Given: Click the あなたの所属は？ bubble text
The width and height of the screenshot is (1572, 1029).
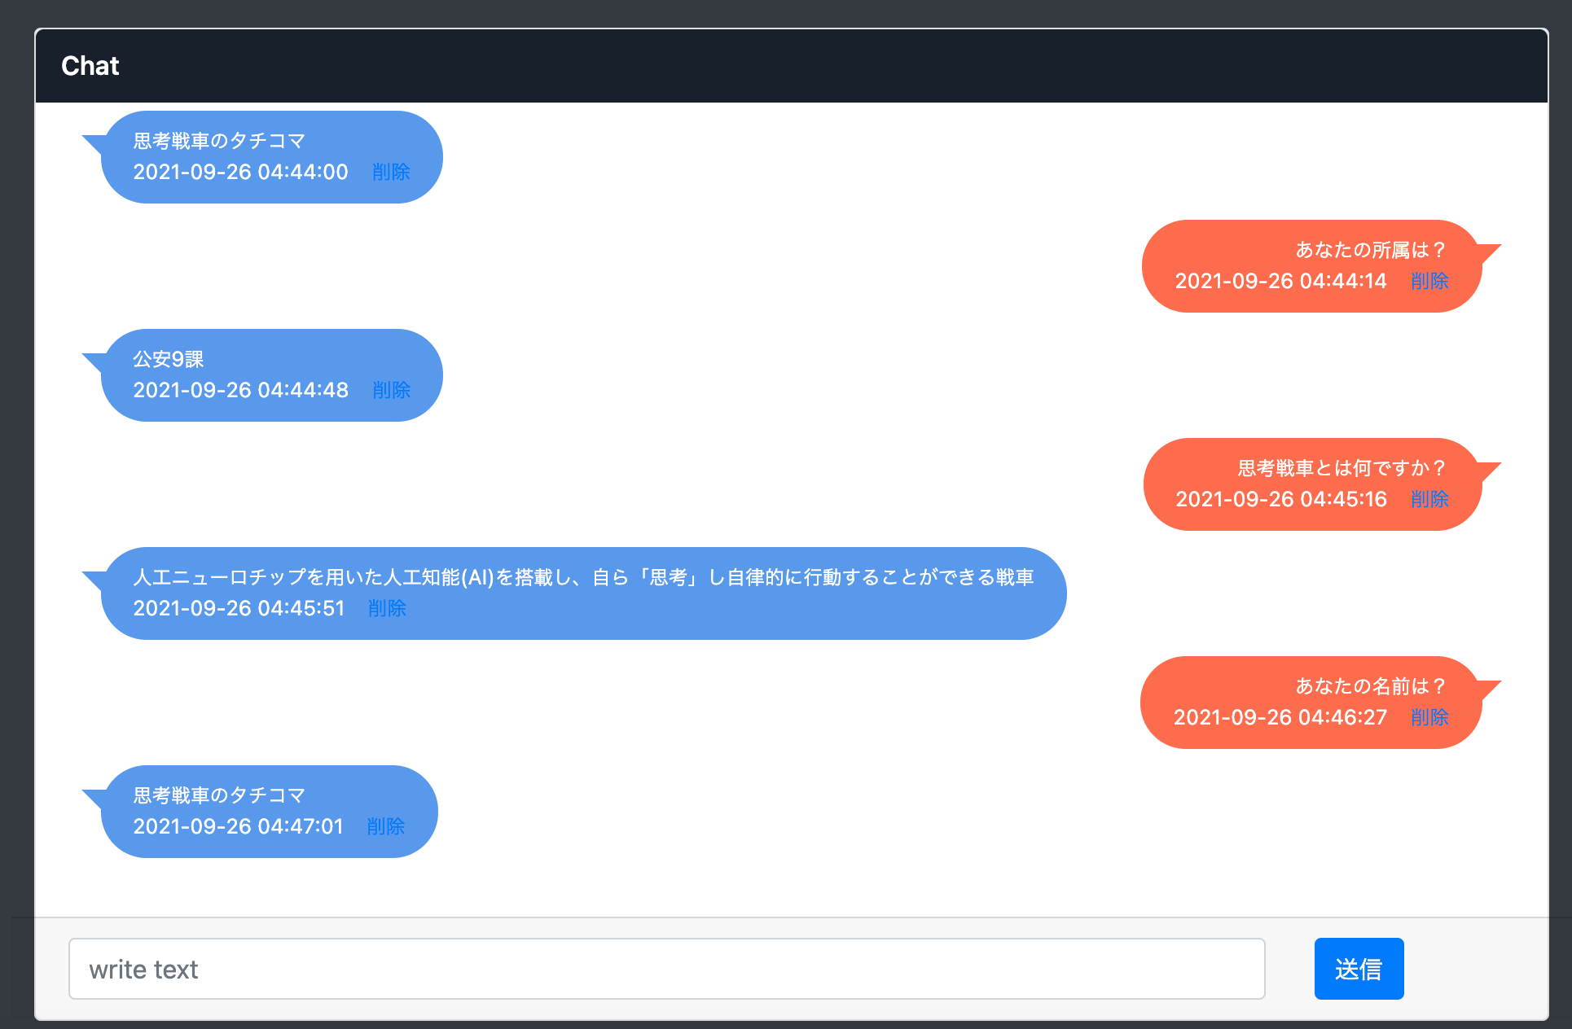Looking at the screenshot, I should coord(1372,250).
